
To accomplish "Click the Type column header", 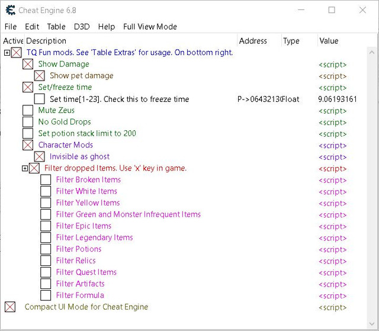I will coord(299,41).
